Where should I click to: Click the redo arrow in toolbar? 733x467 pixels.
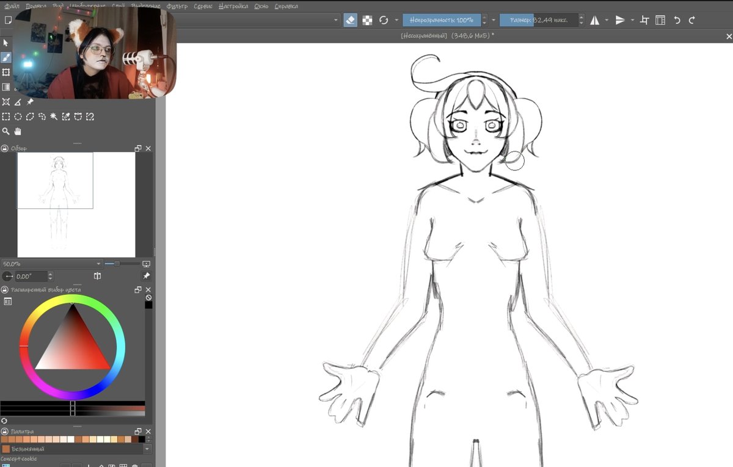(x=691, y=20)
